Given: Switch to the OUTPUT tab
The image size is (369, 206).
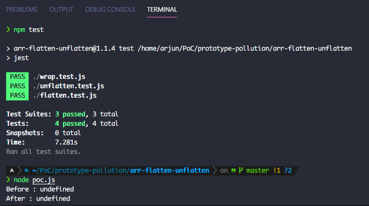Looking at the screenshot, I should tap(61, 9).
